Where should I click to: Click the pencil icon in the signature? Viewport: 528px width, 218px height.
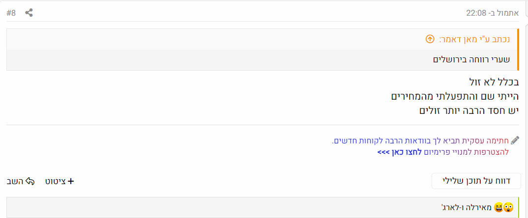click(x=515, y=140)
